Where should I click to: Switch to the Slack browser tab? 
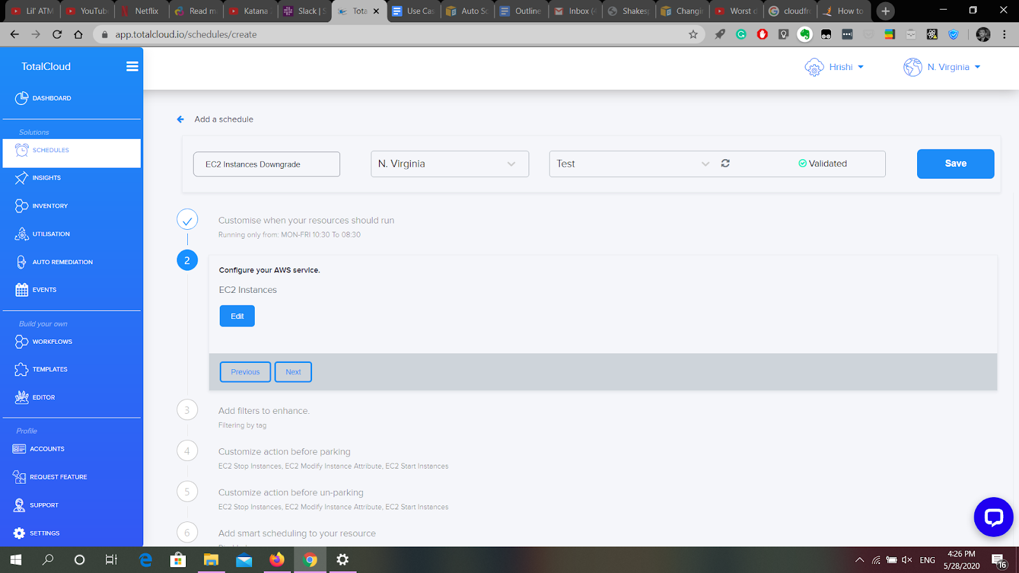(305, 11)
